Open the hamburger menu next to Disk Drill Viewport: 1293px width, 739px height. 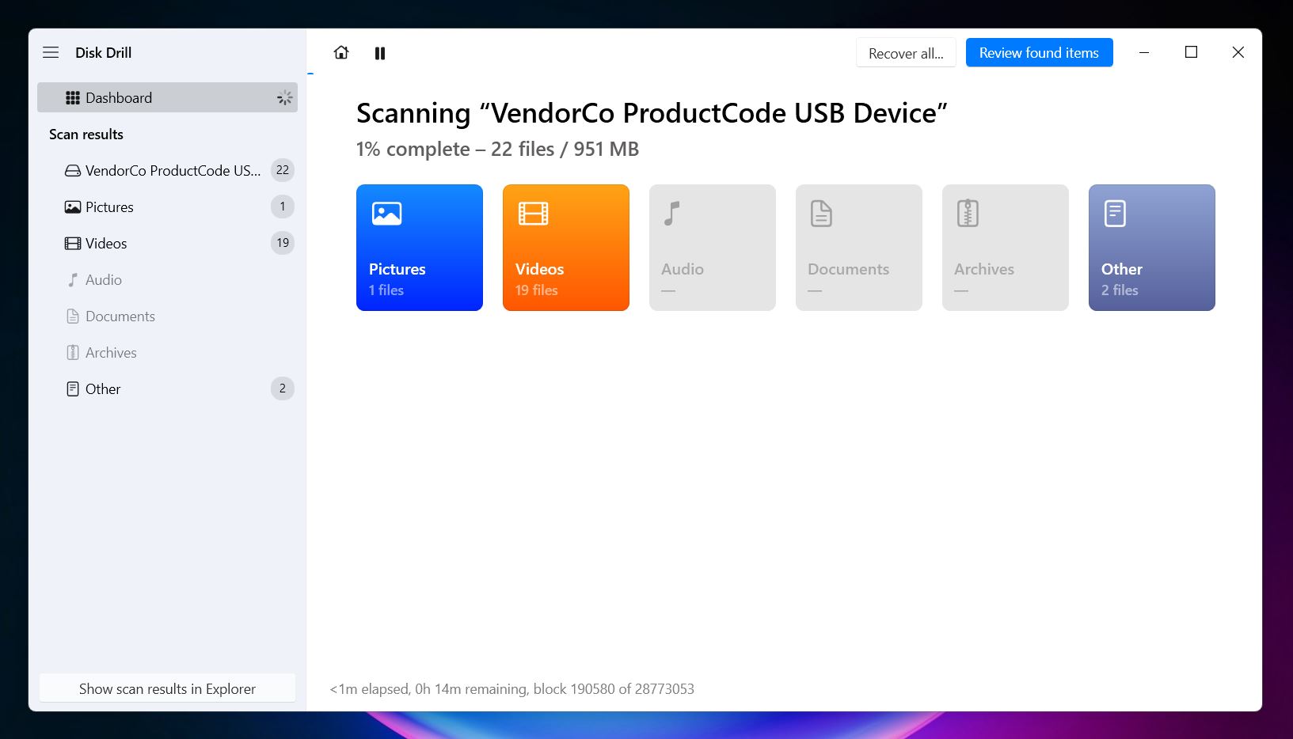coord(51,52)
